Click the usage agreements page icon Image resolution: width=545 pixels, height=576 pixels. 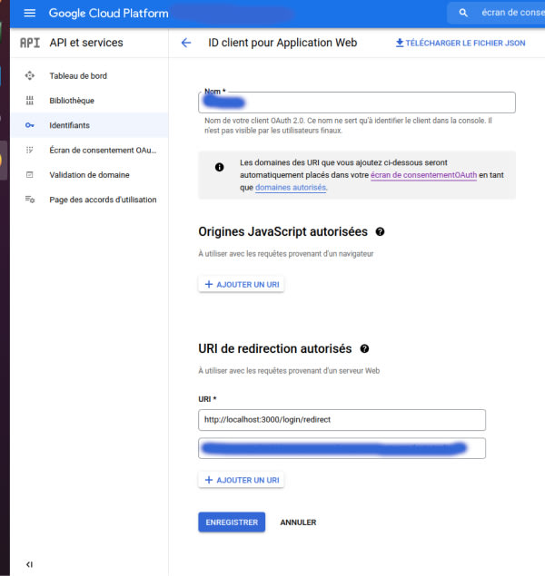coord(29,200)
